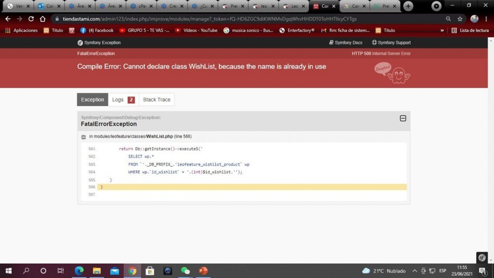
Task: Go to browser home page icon
Action: [x=42, y=19]
